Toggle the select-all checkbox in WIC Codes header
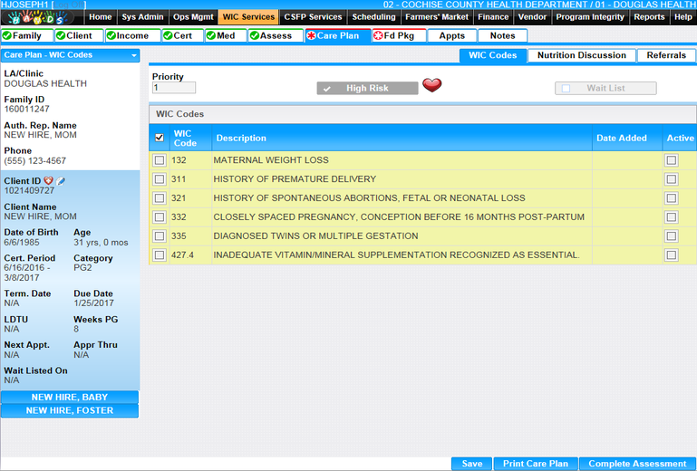Image resolution: width=697 pixels, height=471 pixels. 160,138
